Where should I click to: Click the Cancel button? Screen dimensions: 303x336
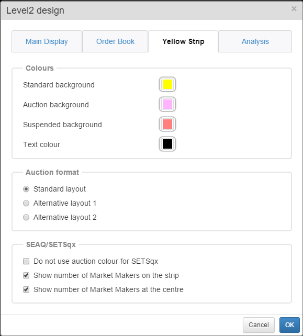pos(259,325)
